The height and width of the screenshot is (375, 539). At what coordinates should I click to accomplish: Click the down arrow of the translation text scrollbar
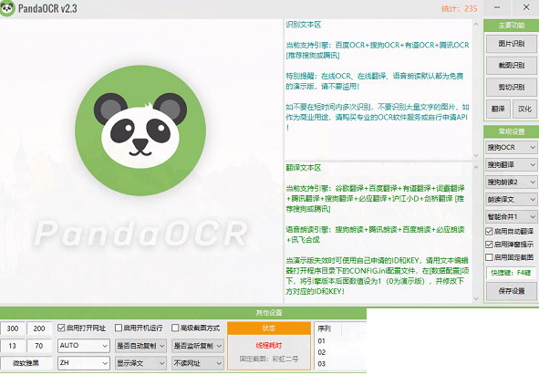pos(476,298)
